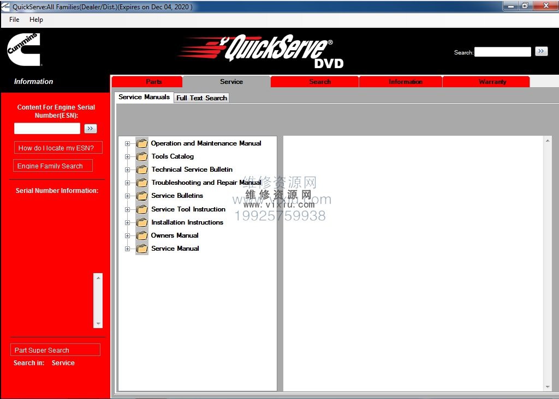Expand the Service Manual tree node
559x399 pixels.
[x=127, y=249]
